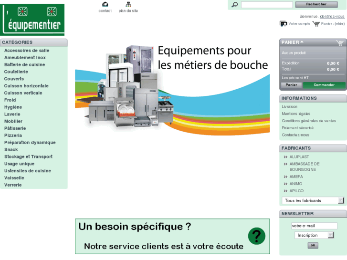347x260 pixels.
Task: Collapse the Panier block via arrow
Action: [302, 42]
